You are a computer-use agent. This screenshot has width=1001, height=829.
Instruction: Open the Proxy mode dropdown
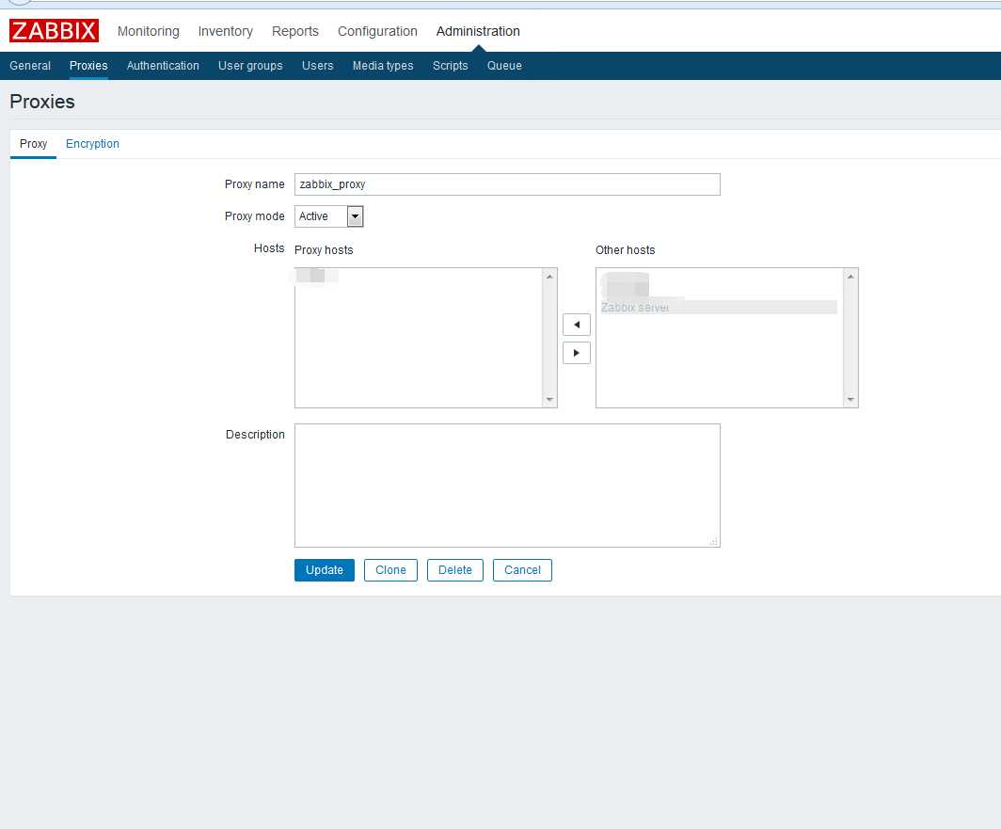pyautogui.click(x=328, y=216)
